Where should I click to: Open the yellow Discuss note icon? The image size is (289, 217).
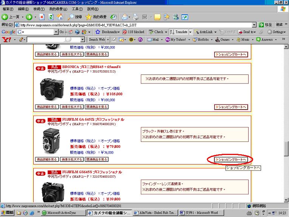pos(158,17)
